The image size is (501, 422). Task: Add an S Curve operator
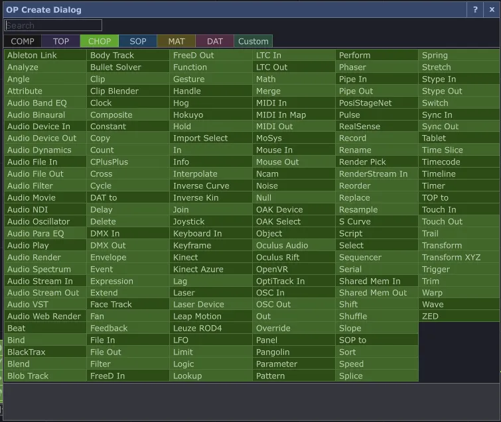(377, 221)
